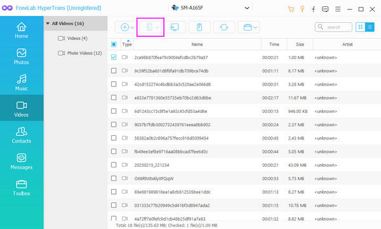Click the Export to PC icon
The height and width of the screenshot is (229, 381).
175,27
